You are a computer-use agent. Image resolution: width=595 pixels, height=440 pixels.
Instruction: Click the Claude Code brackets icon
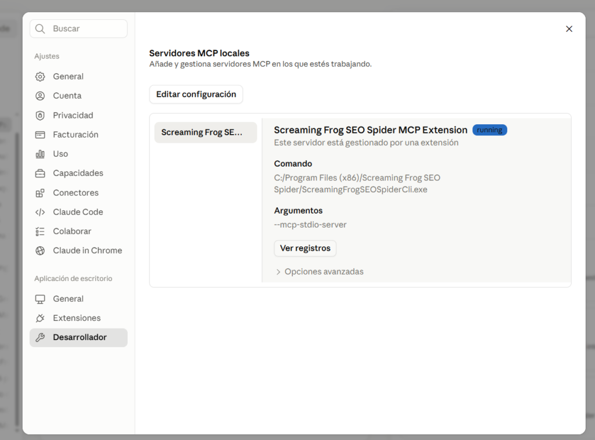coord(40,212)
